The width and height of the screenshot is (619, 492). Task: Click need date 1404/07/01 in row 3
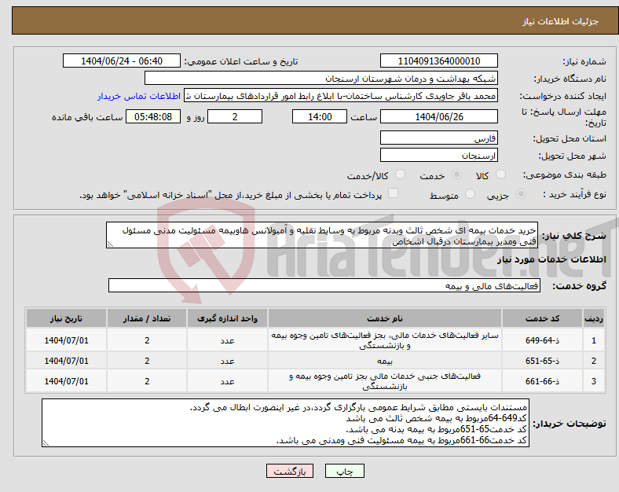[66, 381]
